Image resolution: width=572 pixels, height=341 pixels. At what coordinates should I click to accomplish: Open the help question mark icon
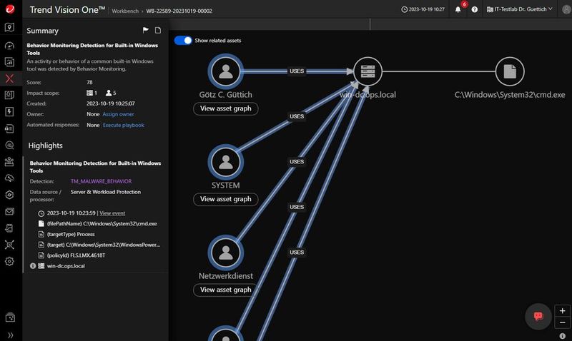pyautogui.click(x=474, y=9)
